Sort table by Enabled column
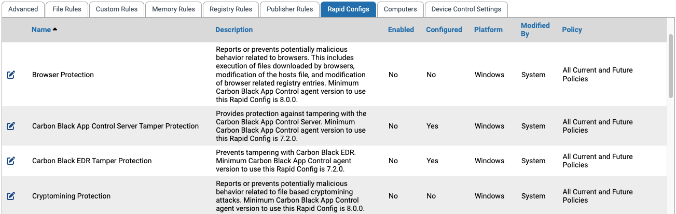Image resolution: width=676 pixels, height=214 pixels. coord(401,30)
